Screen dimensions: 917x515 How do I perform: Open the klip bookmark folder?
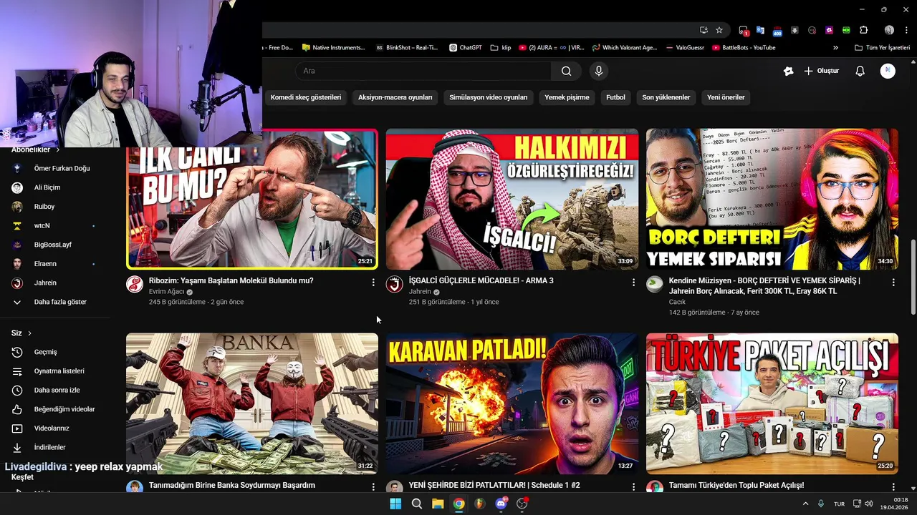click(501, 48)
